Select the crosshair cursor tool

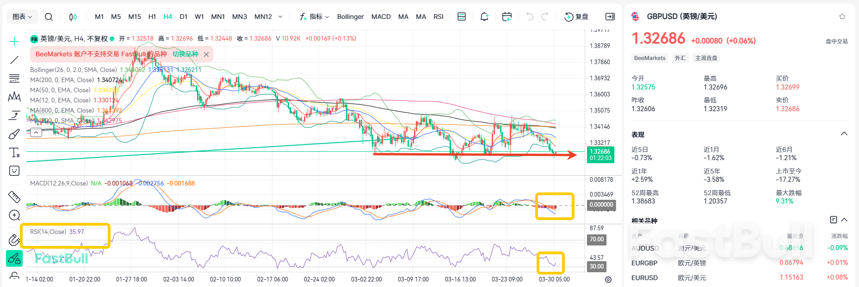tap(14, 42)
